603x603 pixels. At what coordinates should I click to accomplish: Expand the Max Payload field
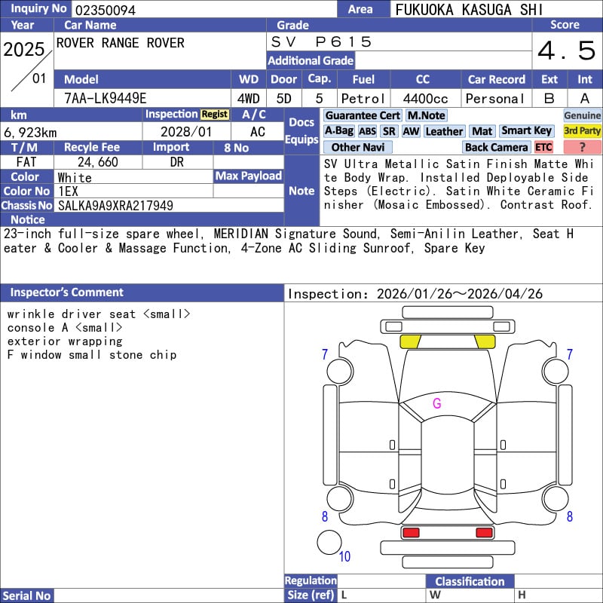pos(248,176)
